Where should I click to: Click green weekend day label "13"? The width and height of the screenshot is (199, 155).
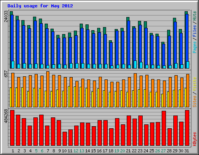pos(82,151)
